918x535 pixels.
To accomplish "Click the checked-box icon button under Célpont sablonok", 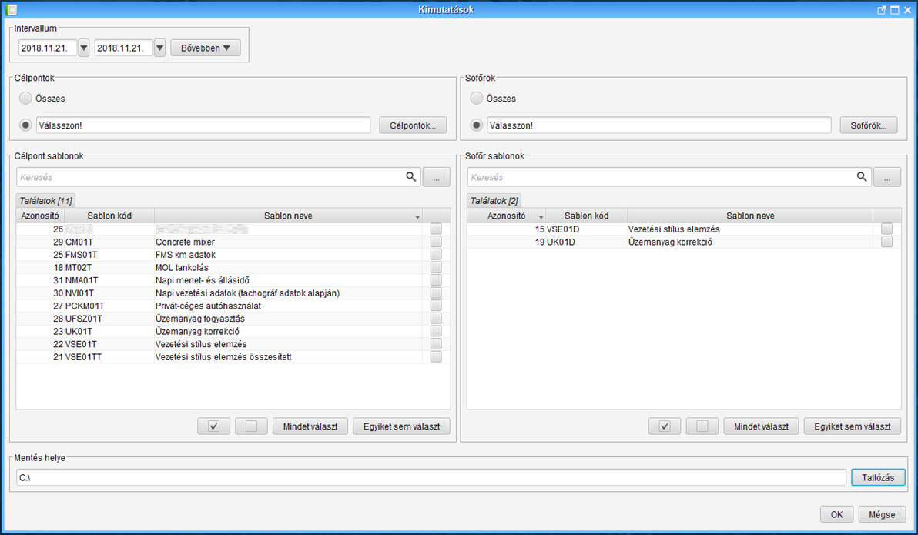I will tap(214, 426).
